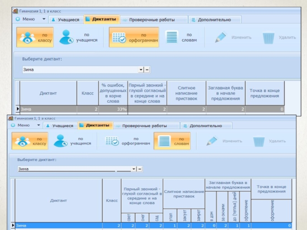Click Изменить pencil button in lower window
The image size is (307, 230).
tap(224, 141)
